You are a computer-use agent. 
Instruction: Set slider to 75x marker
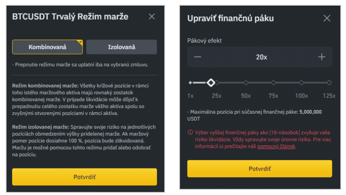click(274, 82)
